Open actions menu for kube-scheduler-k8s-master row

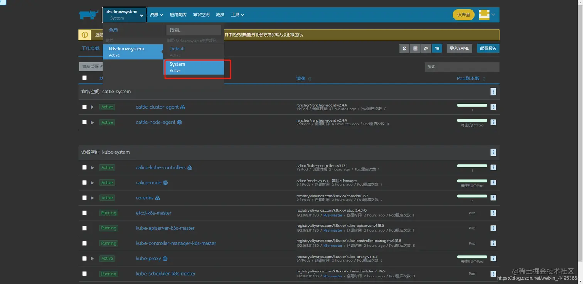click(493, 274)
